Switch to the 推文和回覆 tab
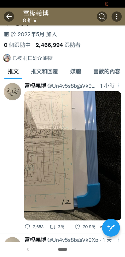Screen dimensions: 125x257 (44, 72)
